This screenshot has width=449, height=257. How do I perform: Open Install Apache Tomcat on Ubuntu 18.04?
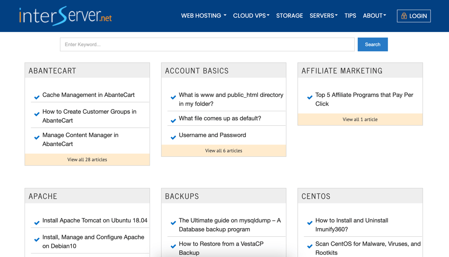[x=95, y=220]
